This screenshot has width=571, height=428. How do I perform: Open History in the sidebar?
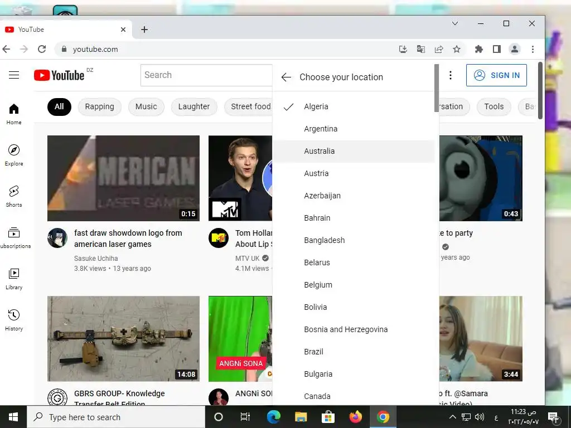pos(14,319)
